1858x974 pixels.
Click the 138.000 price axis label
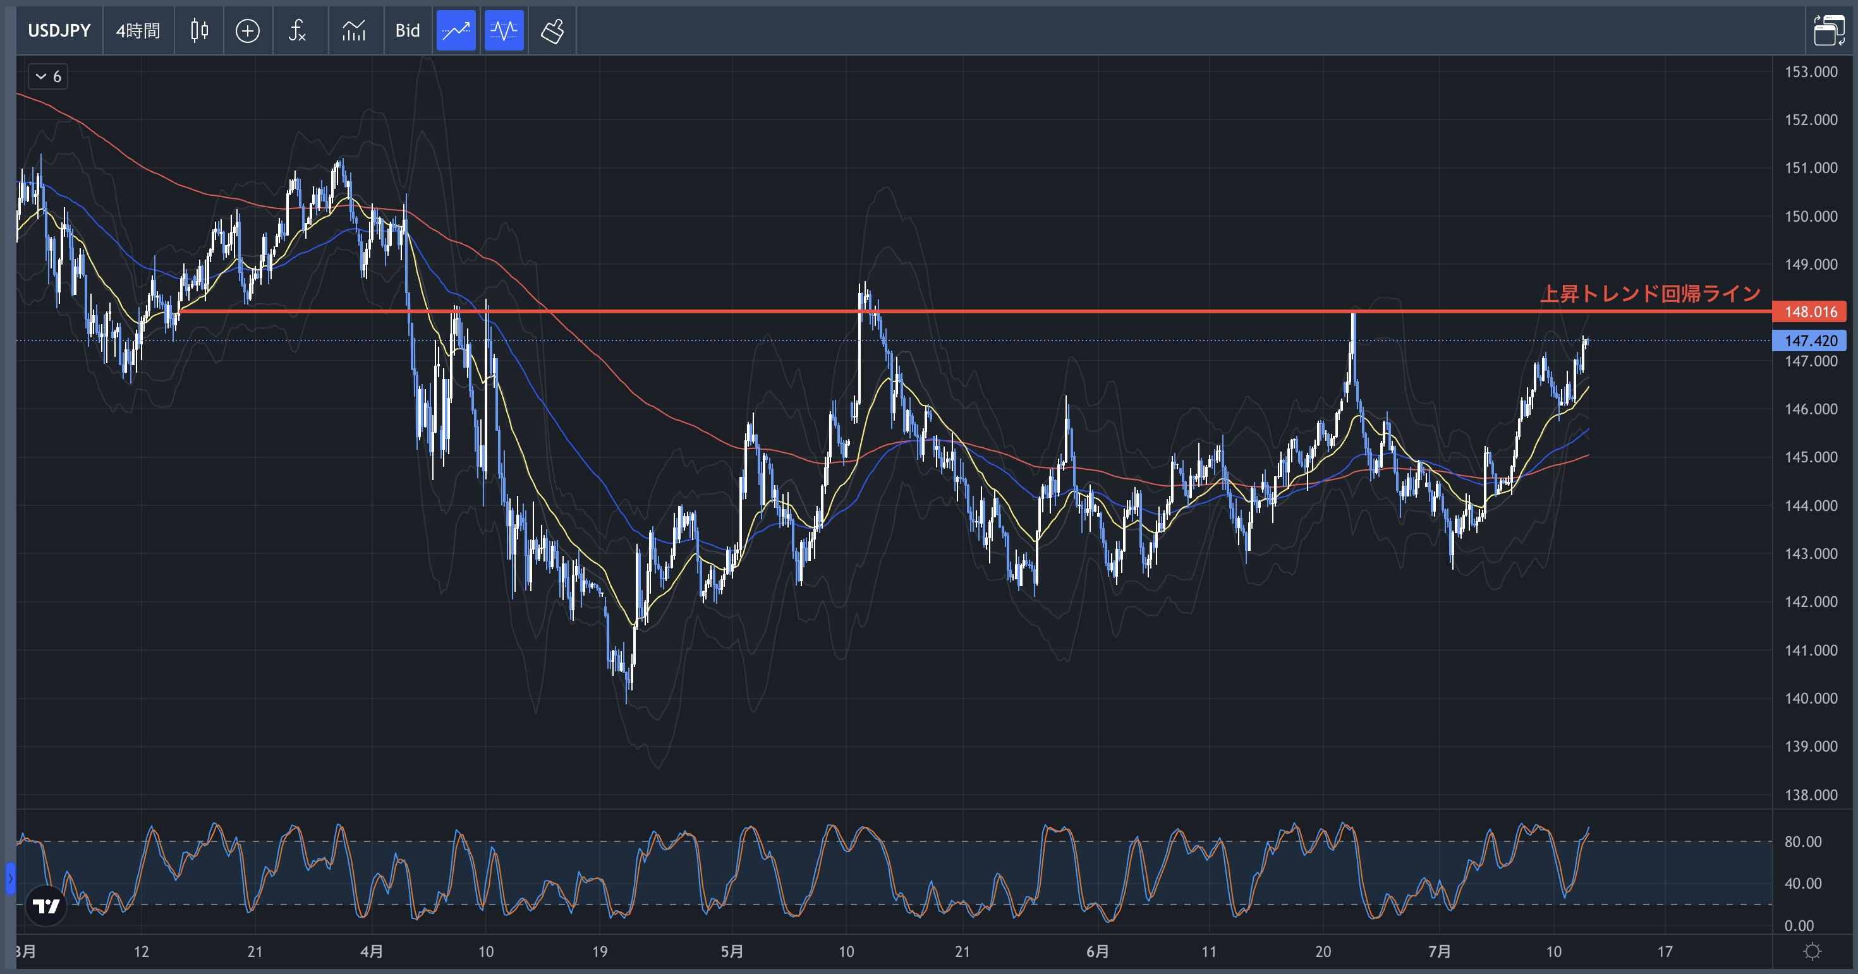pyautogui.click(x=1811, y=795)
